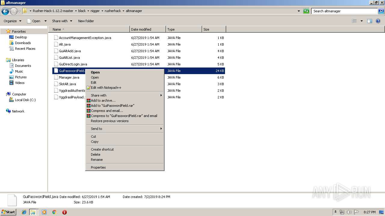Choose Rename in context menu
This screenshot has height=216, width=385.
125,160
